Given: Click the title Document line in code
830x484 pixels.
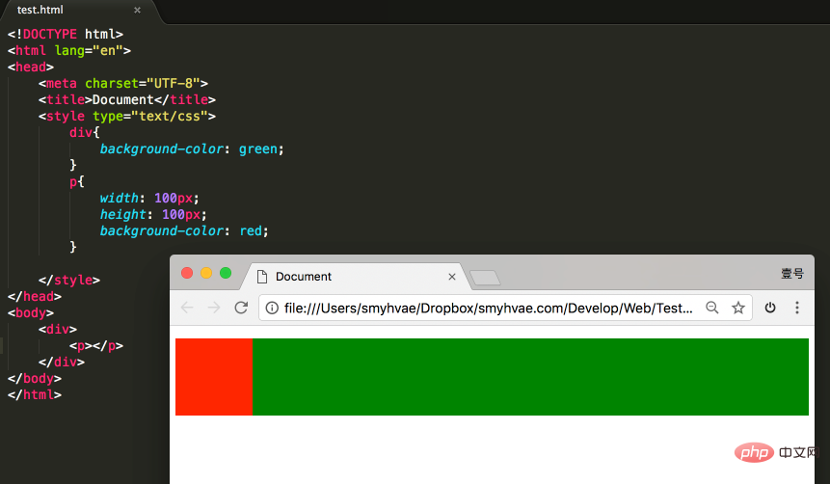Looking at the screenshot, I should [127, 99].
